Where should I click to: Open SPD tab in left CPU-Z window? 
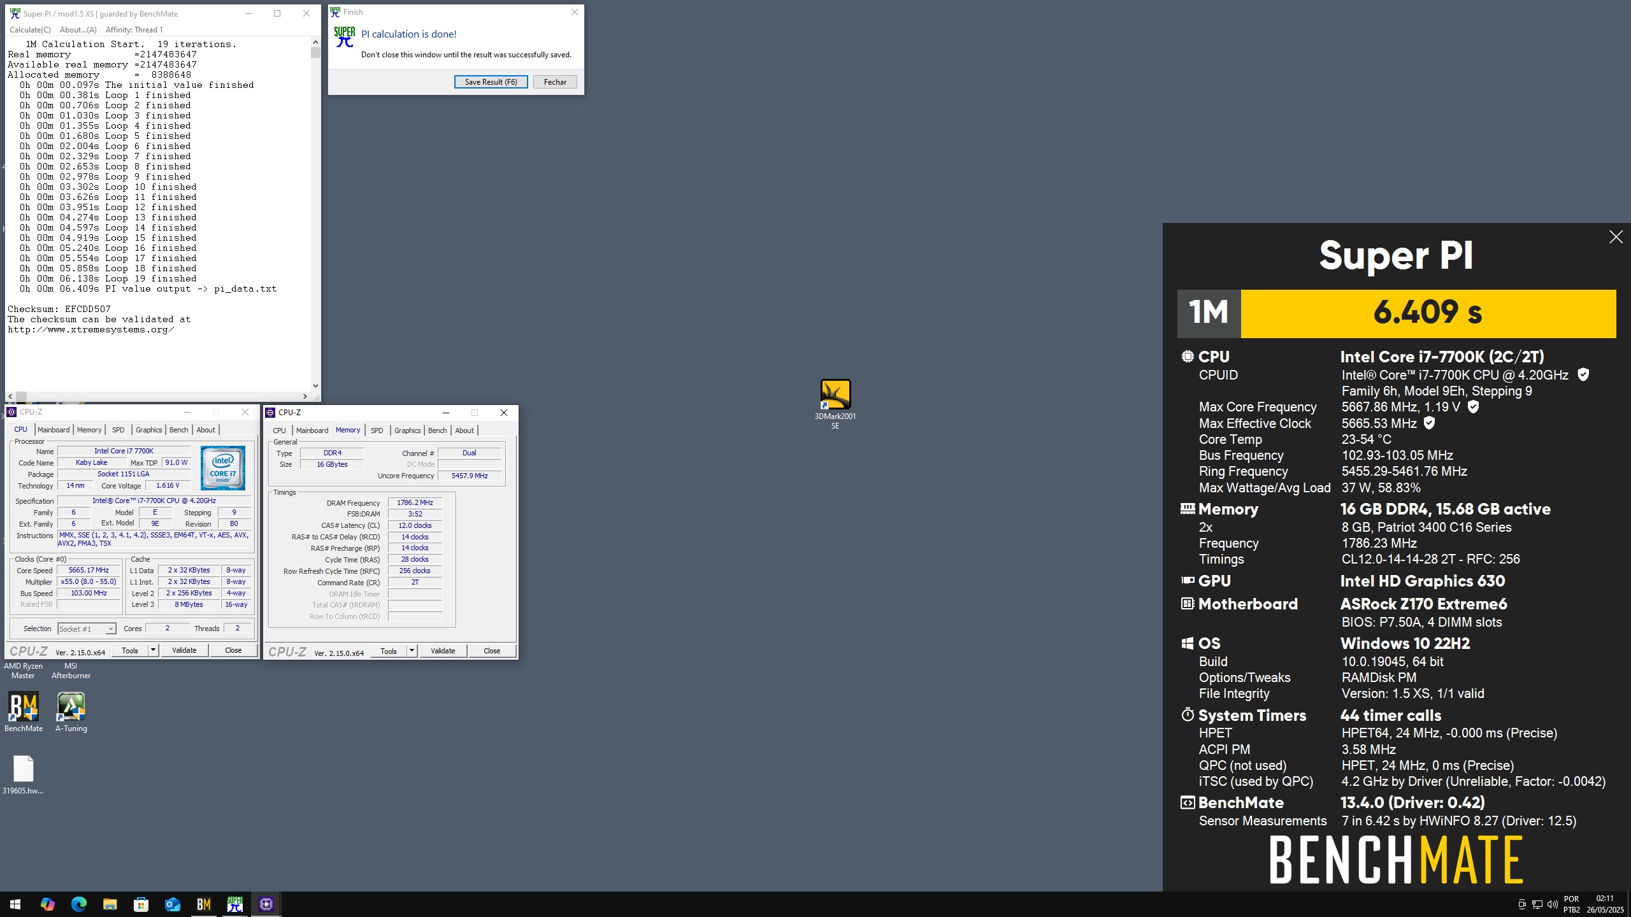coord(119,430)
